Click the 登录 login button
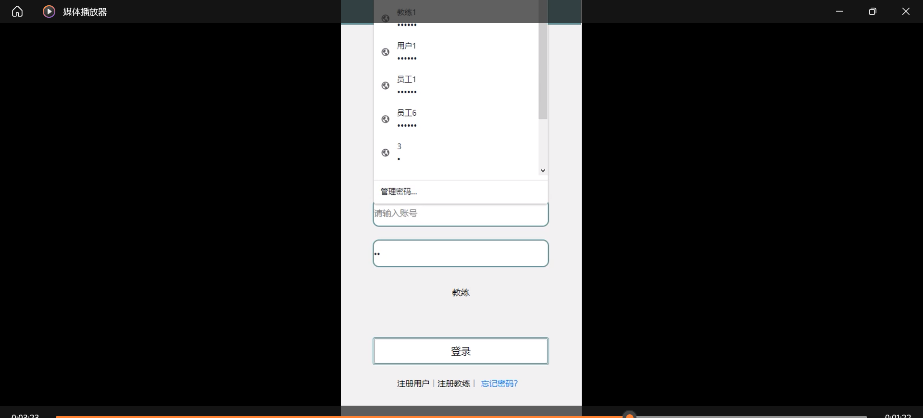 (461, 351)
